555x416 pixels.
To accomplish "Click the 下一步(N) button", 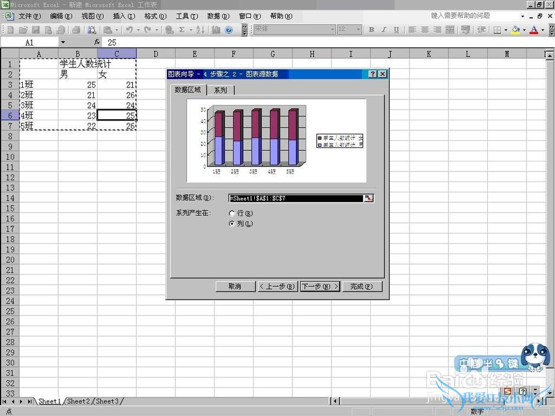I will tap(320, 286).
